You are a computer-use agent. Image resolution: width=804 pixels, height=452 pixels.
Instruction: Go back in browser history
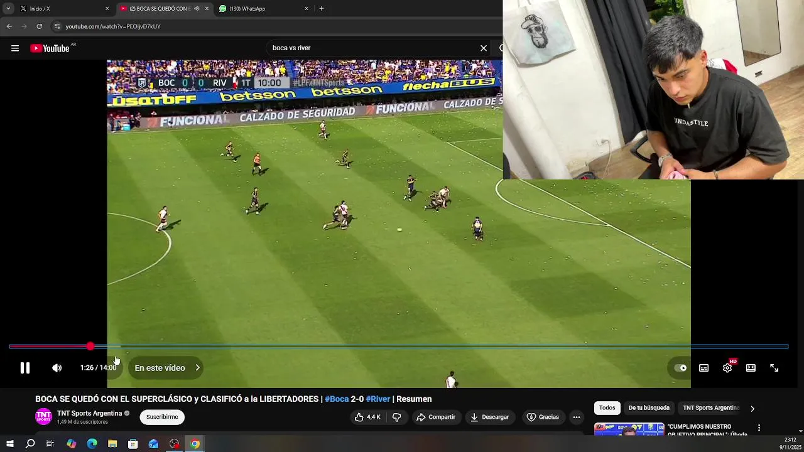(x=9, y=26)
